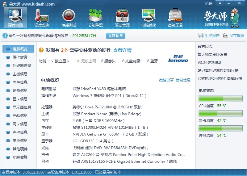Click 瑞昱 ALC269 sound card text
Viewport: 247px width, 176px height.
pyautogui.click(x=129, y=155)
